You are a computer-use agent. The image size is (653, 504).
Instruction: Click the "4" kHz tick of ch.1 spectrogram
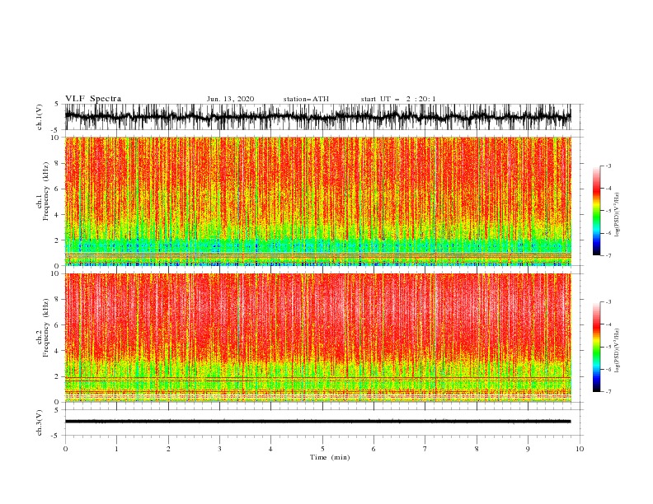pos(57,215)
